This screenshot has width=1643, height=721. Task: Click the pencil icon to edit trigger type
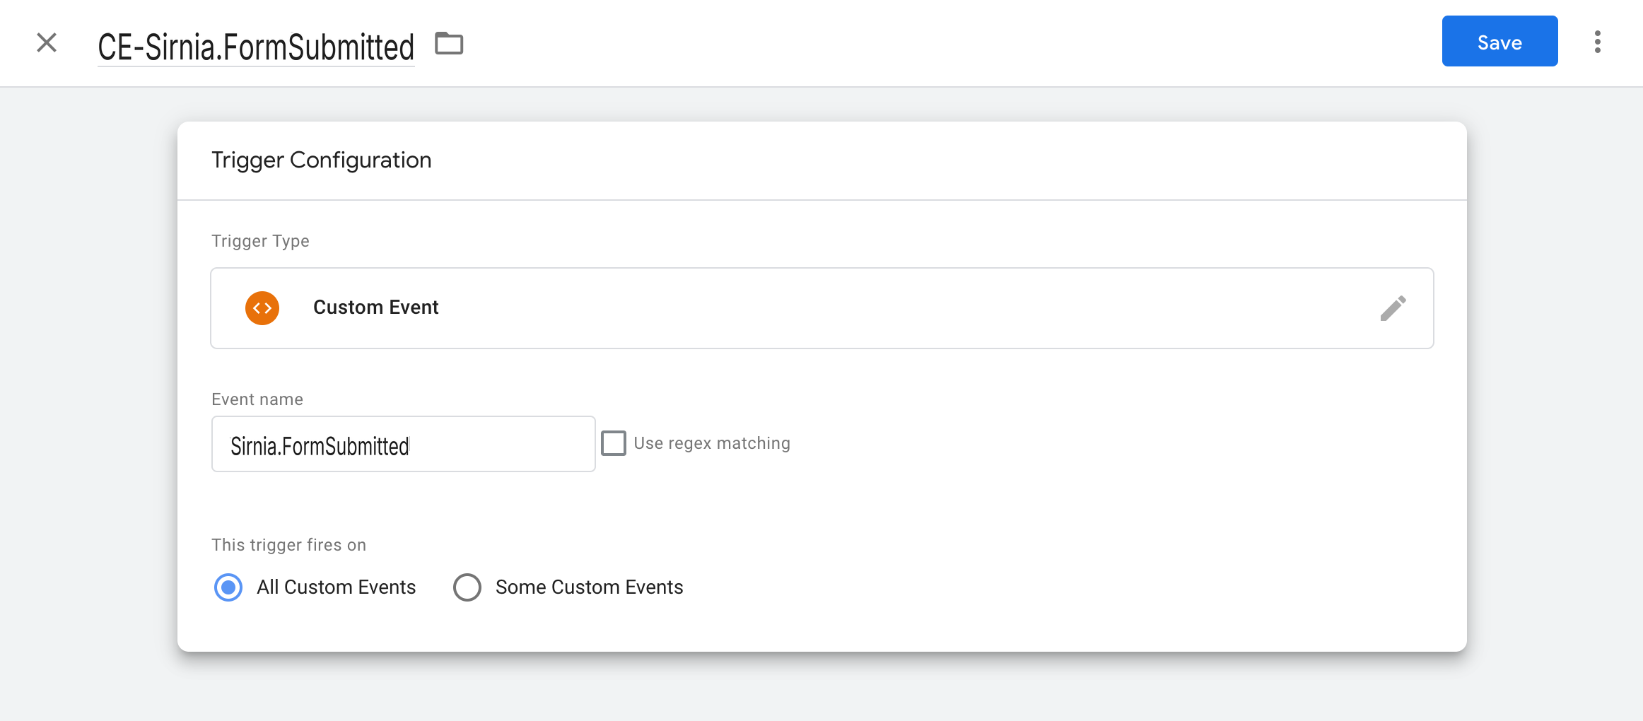click(x=1393, y=308)
